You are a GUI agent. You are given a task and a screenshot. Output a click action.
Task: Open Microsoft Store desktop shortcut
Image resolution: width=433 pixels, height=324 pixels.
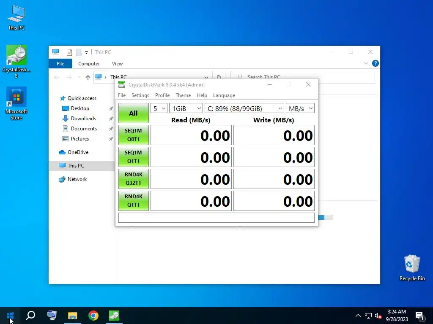[16, 104]
